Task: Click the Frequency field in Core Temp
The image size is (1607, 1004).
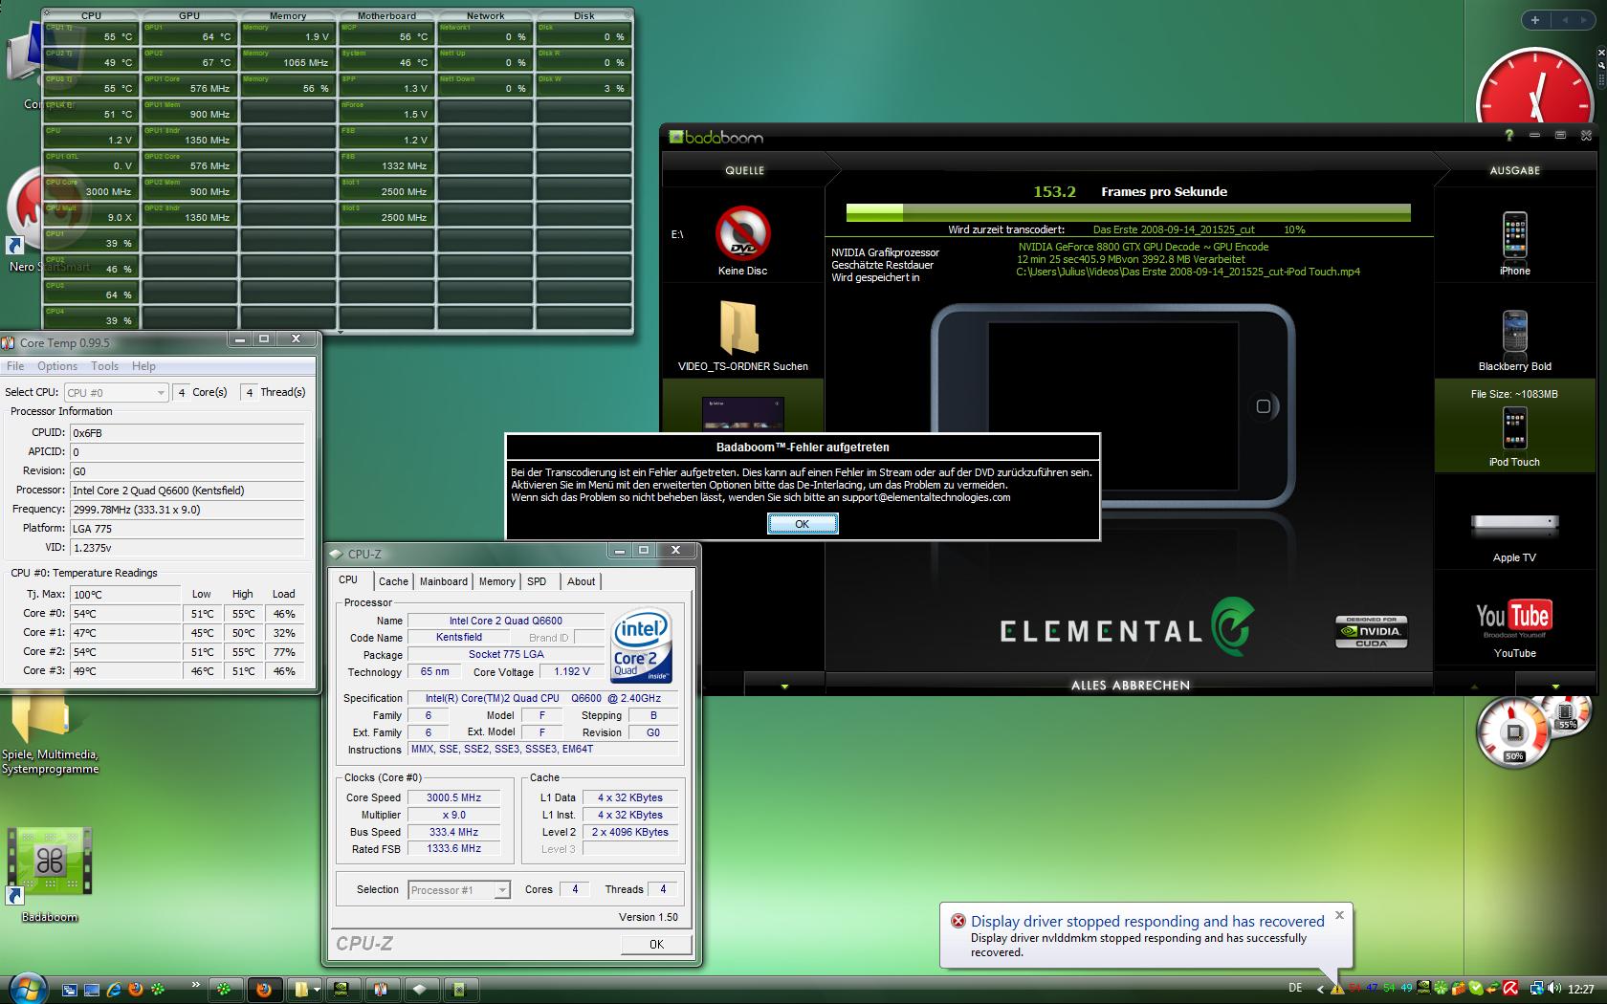Action: pos(187,510)
